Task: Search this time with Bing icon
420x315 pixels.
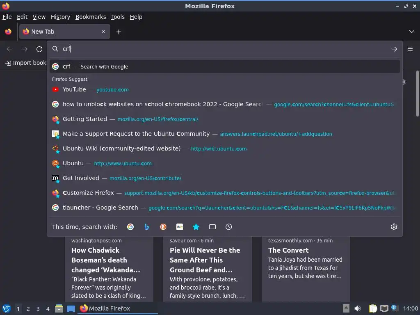Action: click(147, 227)
